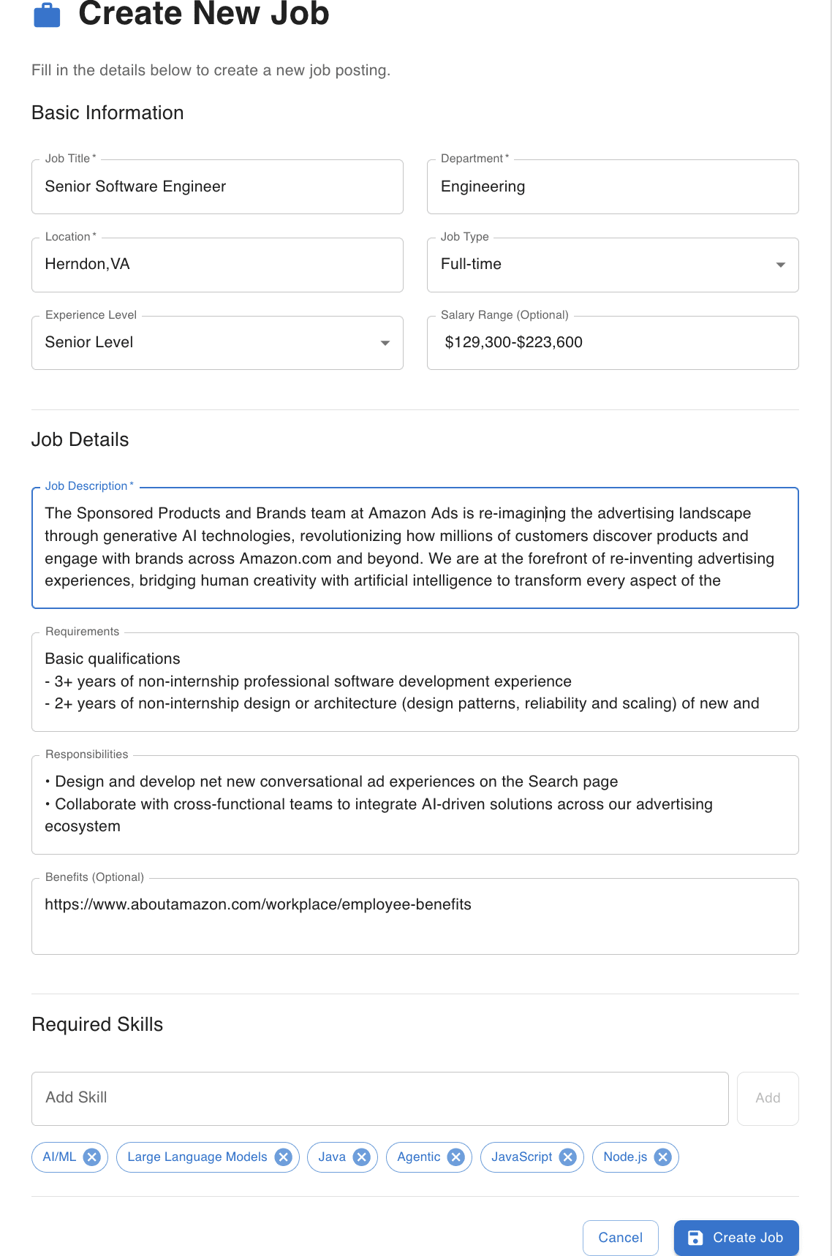Click the Add skill button
This screenshot has height=1256, width=832.
(x=768, y=1098)
